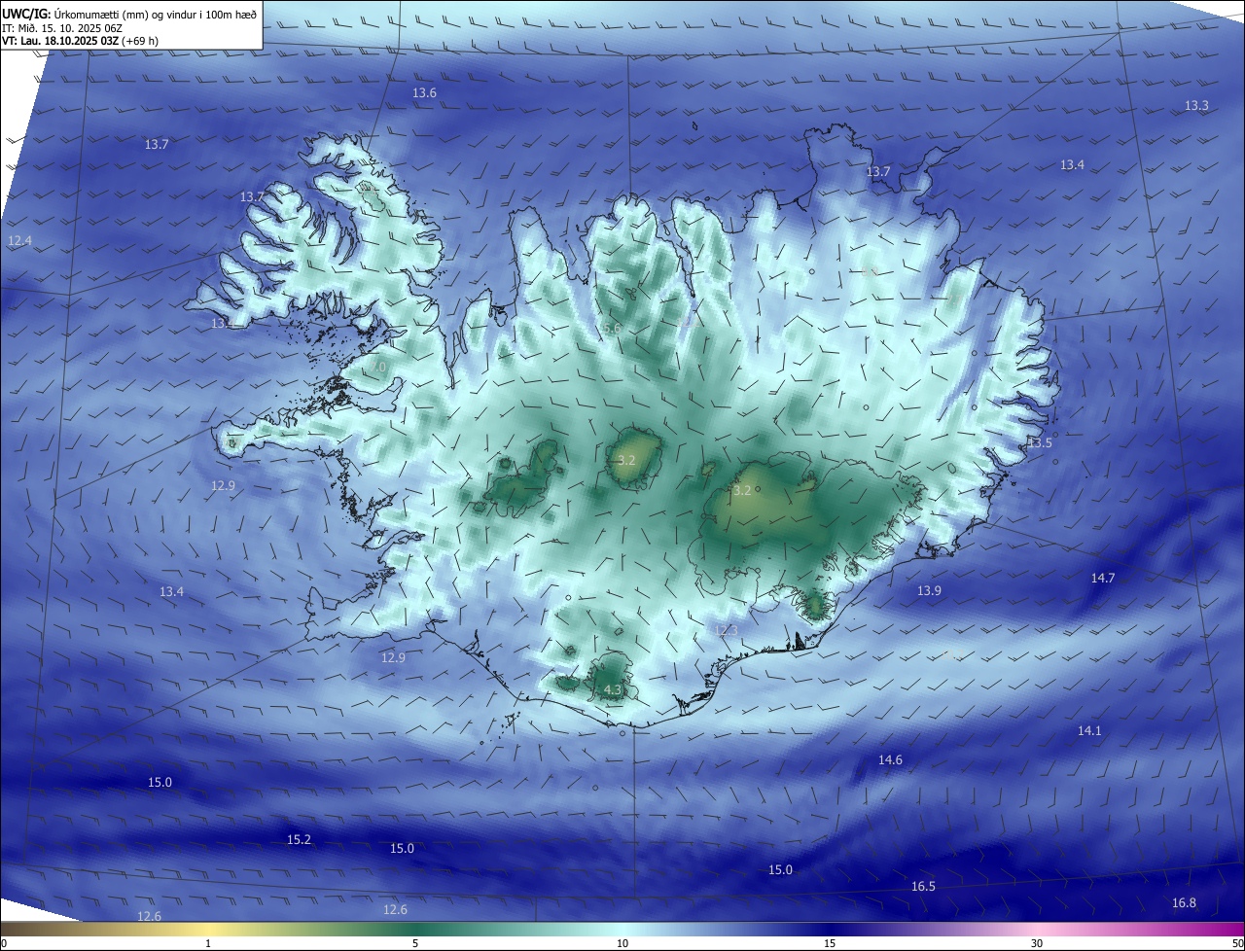
Task: Click the 16.8 value label
Action: (1184, 902)
